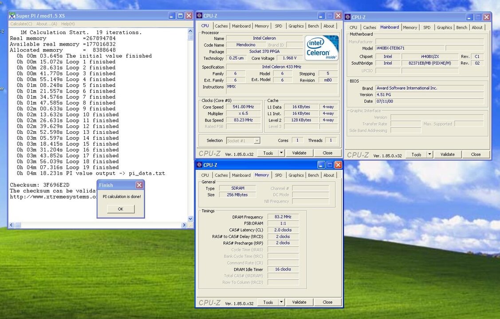Click the CAS# Latency value "2.0 clocks"
500x319 pixels.
click(283, 230)
